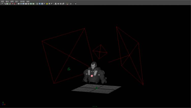
Task: Click the yellow Use All Lights icon
Action: 47,4
